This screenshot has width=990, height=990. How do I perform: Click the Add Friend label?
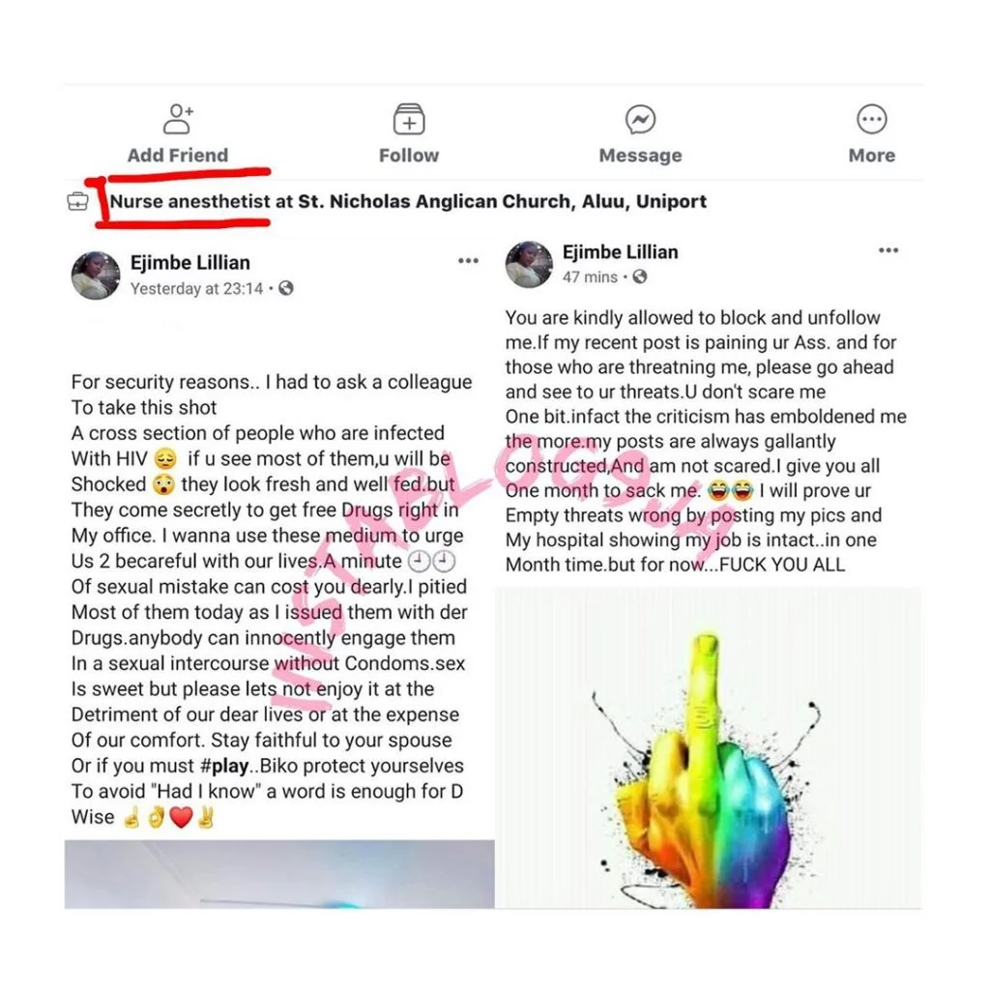178,156
